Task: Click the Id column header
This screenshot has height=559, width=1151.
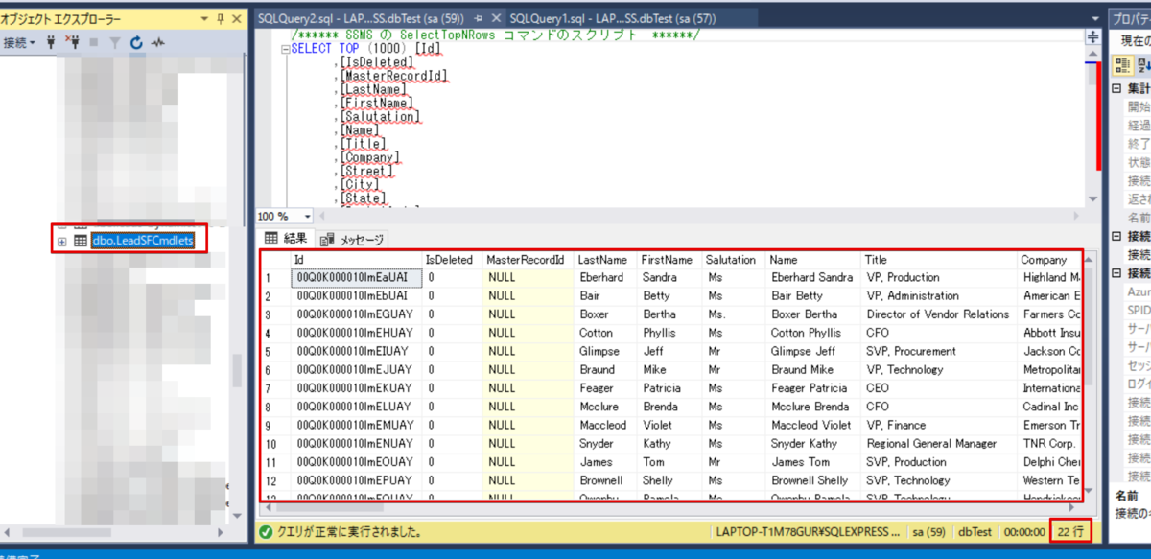Action: 357,260
